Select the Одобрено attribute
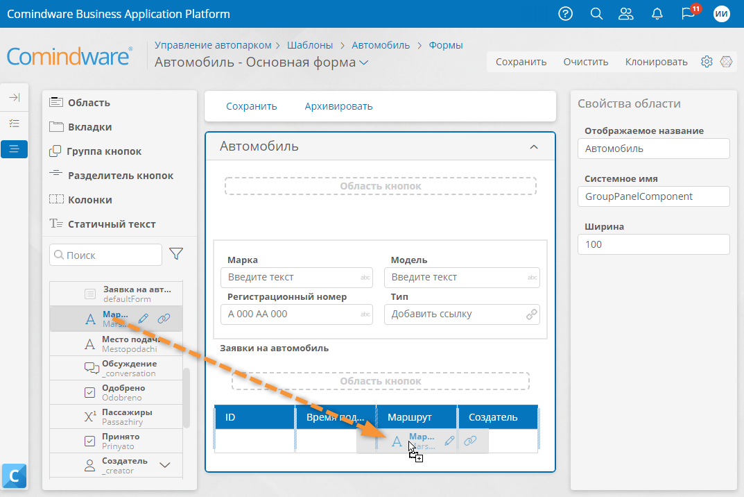 tap(116, 392)
